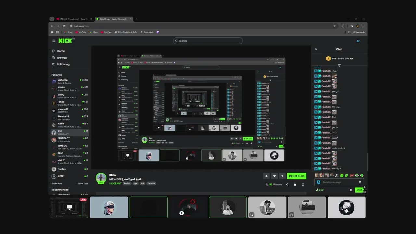Click the blindfolded avatar tile in the bottom strip
The width and height of the screenshot is (416, 234).
[x=109, y=207]
